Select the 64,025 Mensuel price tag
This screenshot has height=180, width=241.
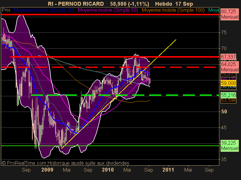(230, 67)
